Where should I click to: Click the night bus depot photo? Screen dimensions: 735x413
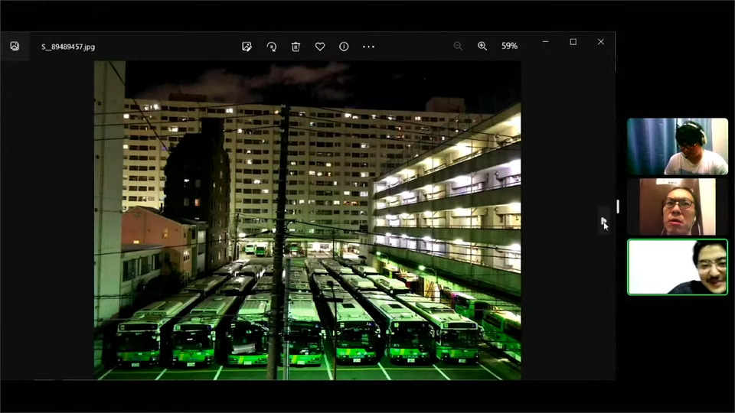tap(308, 220)
